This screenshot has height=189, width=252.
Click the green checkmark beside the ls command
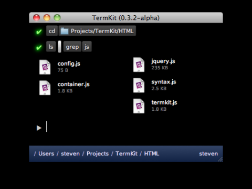[x=39, y=47]
